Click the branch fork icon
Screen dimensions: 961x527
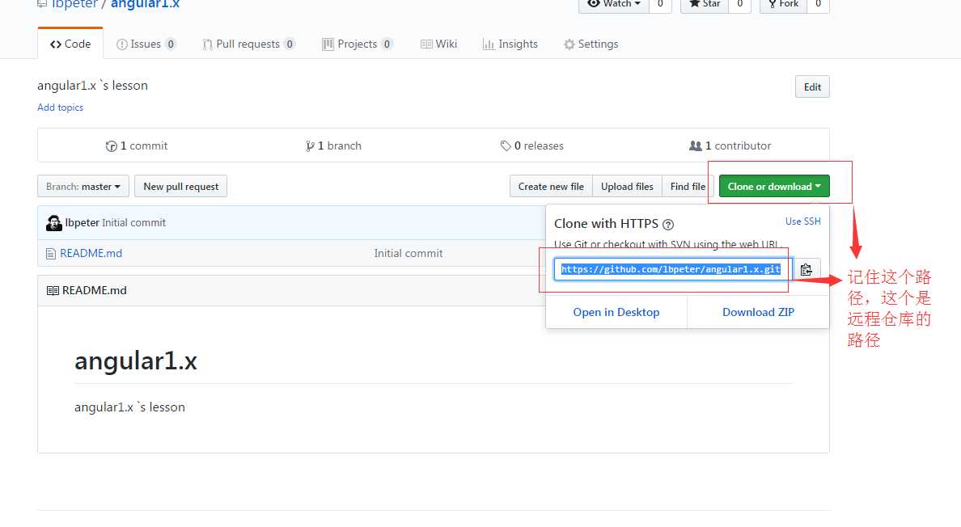310,146
